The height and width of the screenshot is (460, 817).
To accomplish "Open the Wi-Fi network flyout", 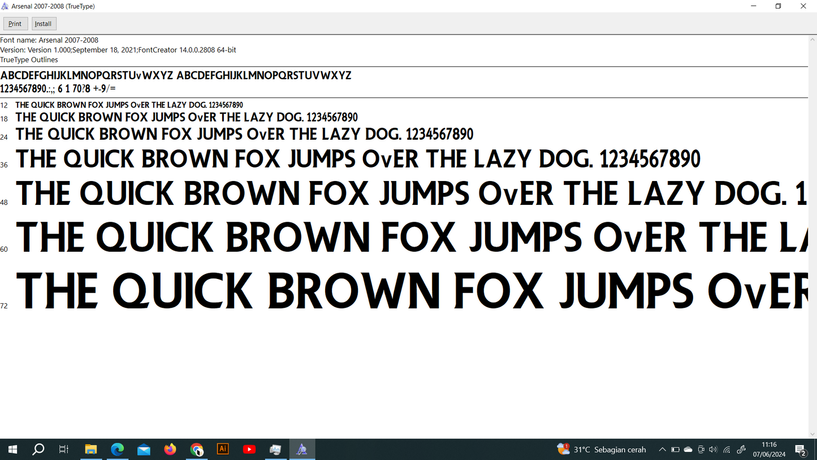I will pyautogui.click(x=727, y=449).
